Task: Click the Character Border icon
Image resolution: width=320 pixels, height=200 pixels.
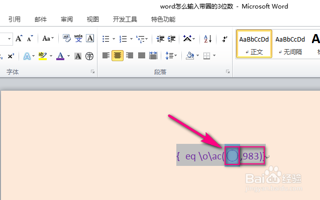Action: click(x=90, y=38)
